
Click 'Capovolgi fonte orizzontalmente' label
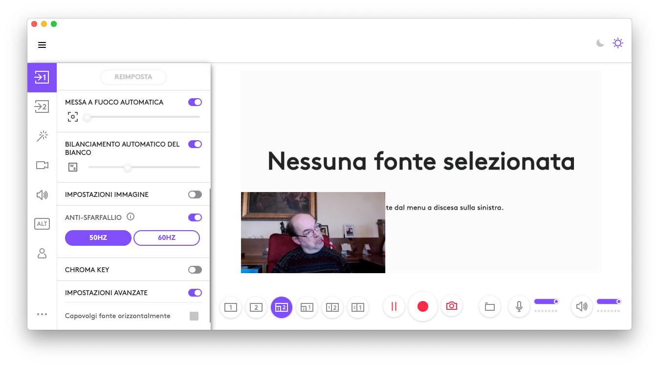coord(118,316)
